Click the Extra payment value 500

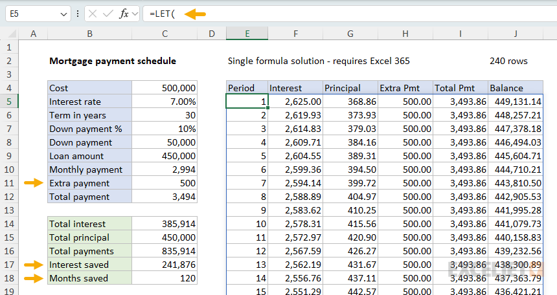point(165,183)
